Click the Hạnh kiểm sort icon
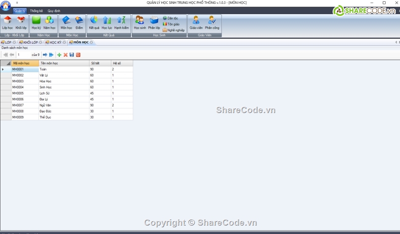Image resolution: width=400 pixels, height=234 pixels. click(x=121, y=22)
